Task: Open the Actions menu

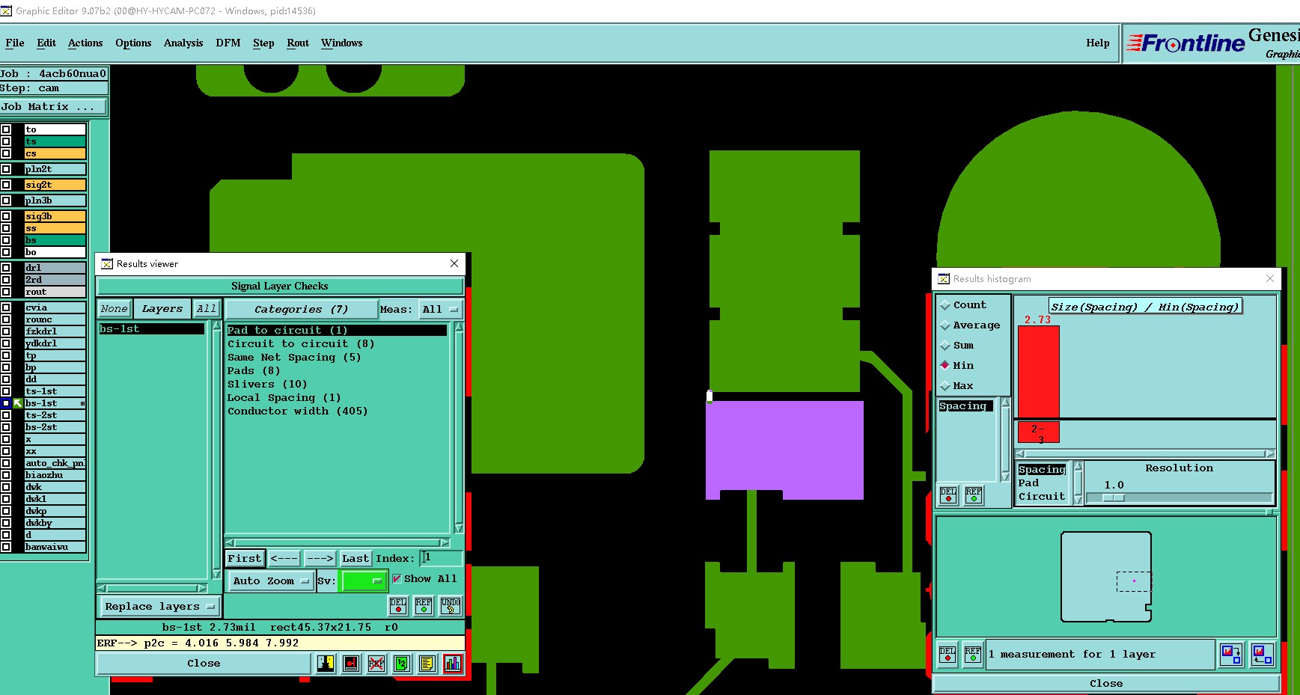Action: (85, 43)
